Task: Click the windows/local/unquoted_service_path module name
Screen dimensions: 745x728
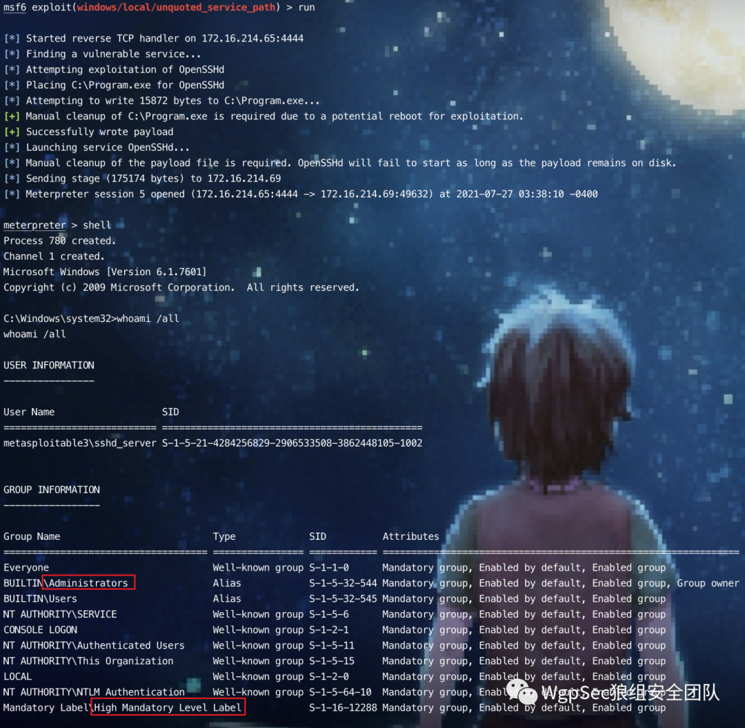Action: click(x=176, y=8)
